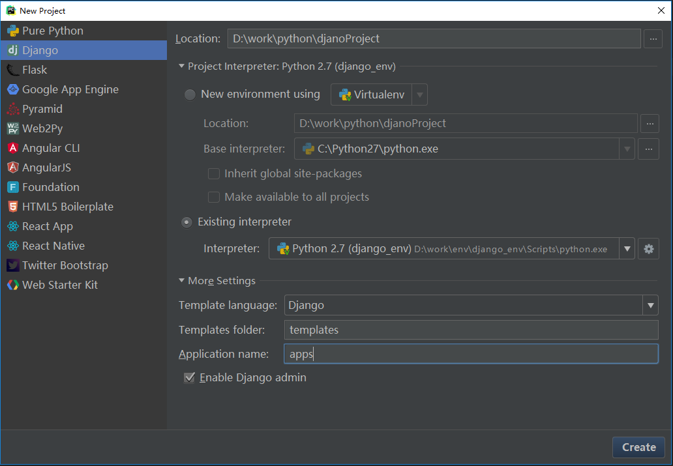
Task: Click the Create button
Action: (x=638, y=447)
